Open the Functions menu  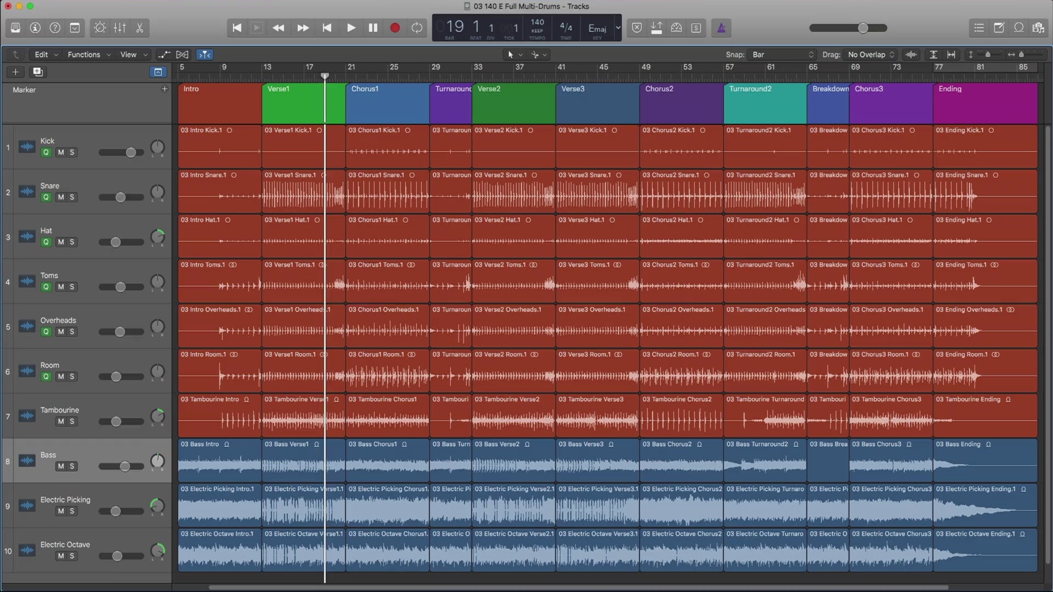click(x=89, y=54)
